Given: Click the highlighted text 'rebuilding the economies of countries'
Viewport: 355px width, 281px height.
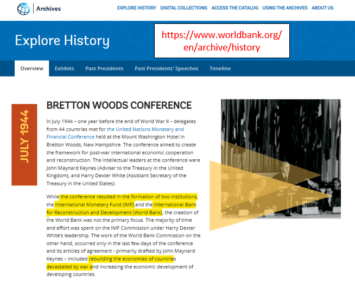Looking at the screenshot, I should 131,259.
